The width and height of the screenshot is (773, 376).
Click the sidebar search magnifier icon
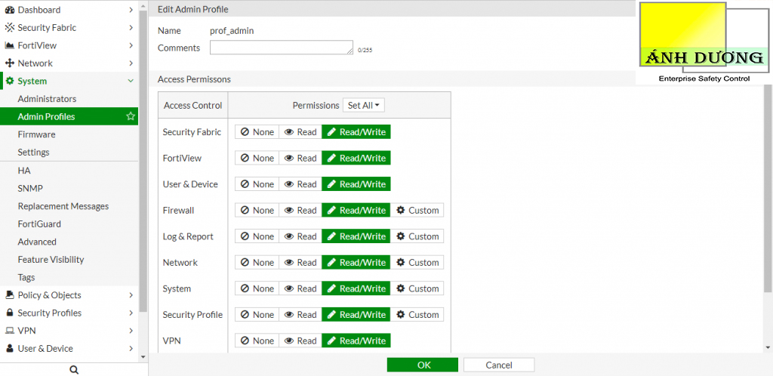pyautogui.click(x=74, y=370)
